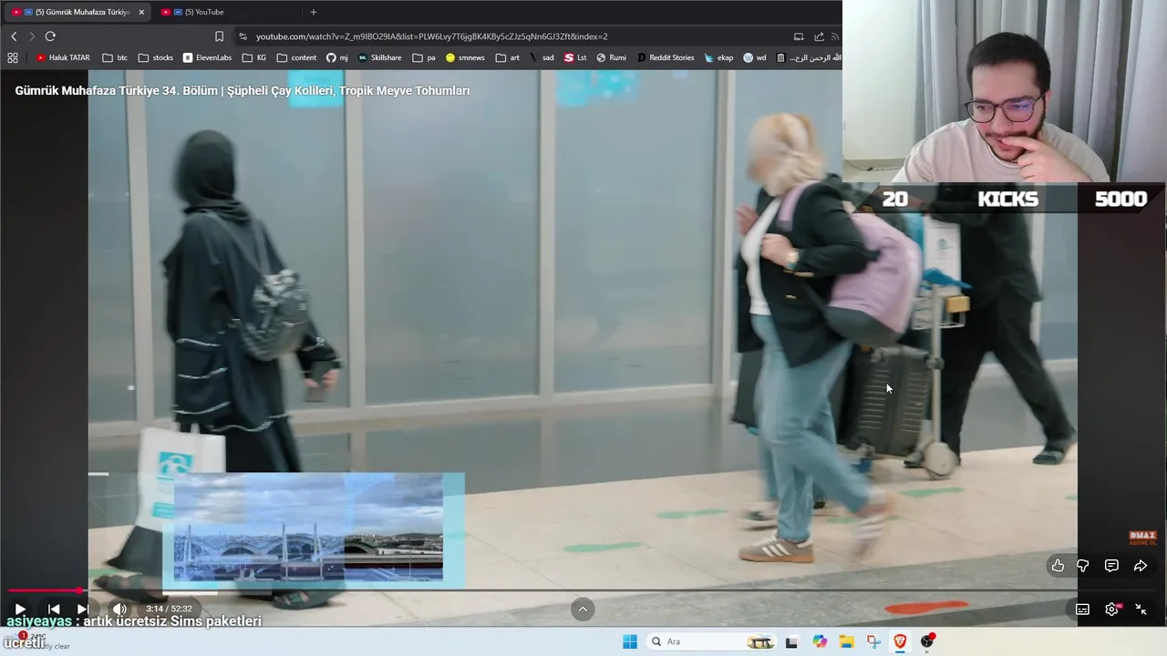Like the video with thumbs up

click(x=1058, y=566)
